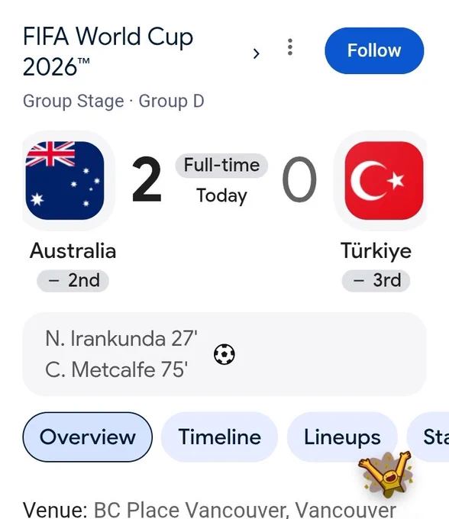Click Australia's 2nd place badge

pyautogui.click(x=73, y=281)
